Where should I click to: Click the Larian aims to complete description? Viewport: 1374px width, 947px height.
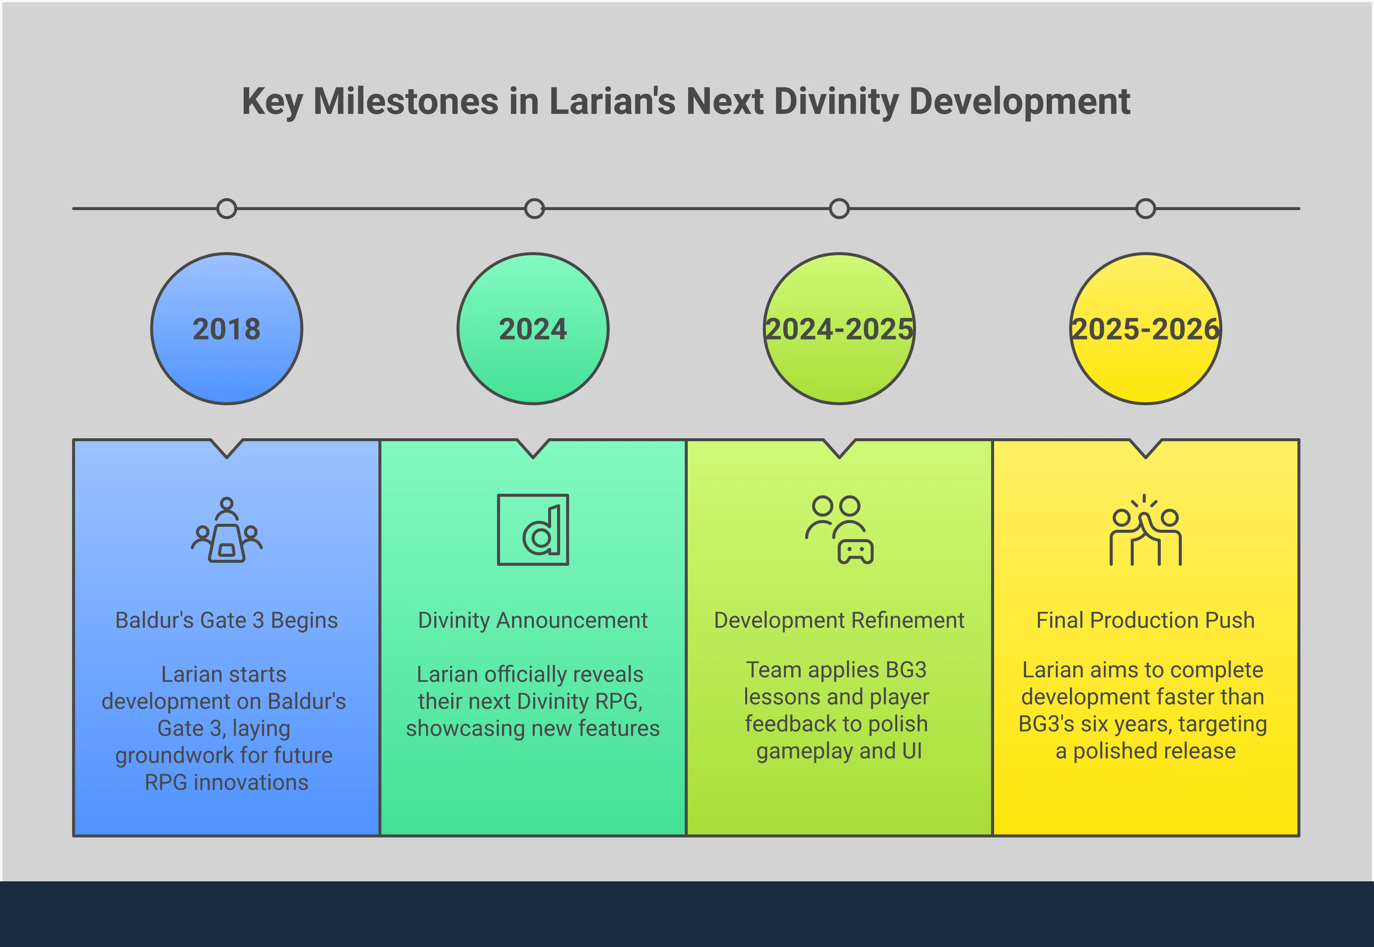(x=1143, y=710)
